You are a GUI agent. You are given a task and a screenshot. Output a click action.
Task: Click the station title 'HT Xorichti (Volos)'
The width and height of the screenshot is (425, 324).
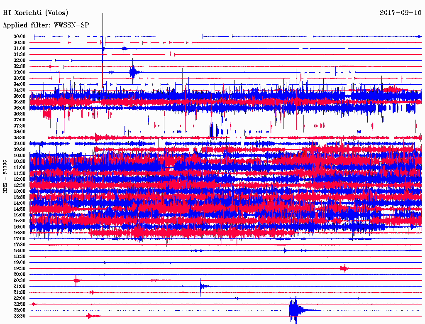[36, 13]
